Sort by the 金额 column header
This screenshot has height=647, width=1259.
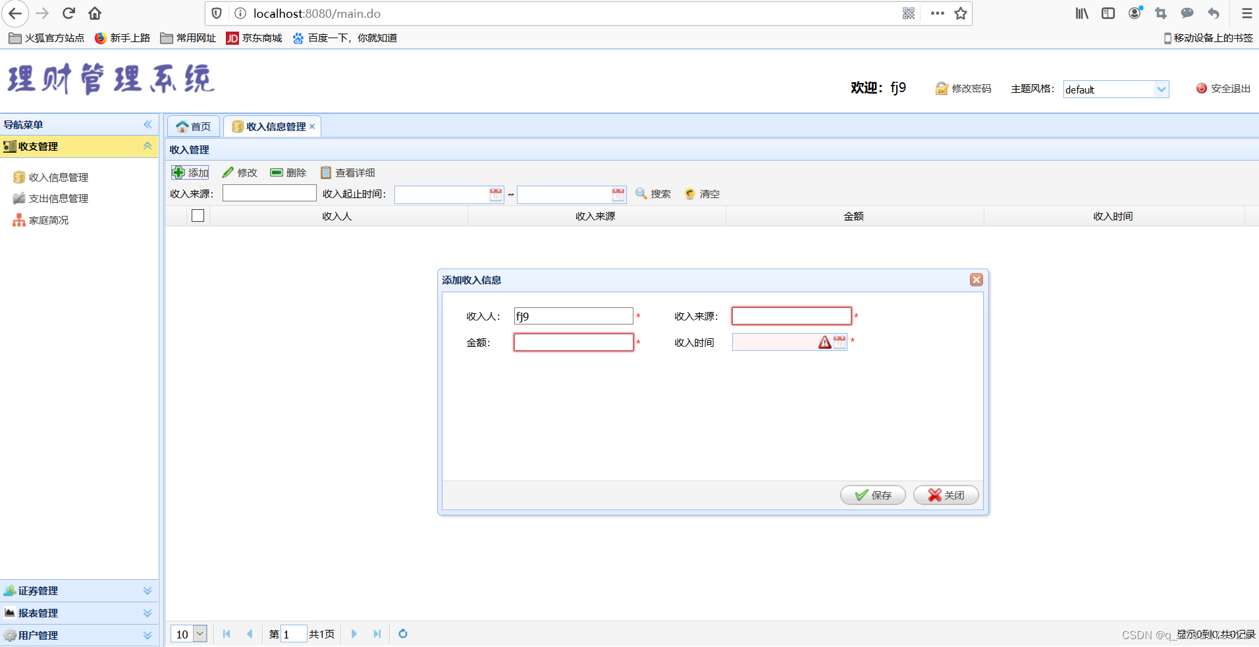pos(854,216)
